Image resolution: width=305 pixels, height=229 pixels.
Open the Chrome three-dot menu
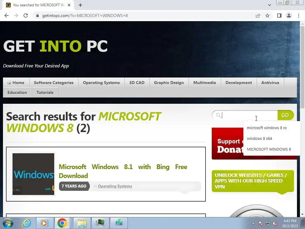point(298,16)
